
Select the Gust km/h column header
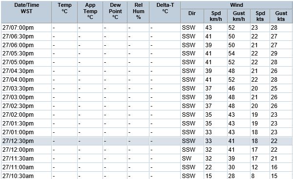239,16
